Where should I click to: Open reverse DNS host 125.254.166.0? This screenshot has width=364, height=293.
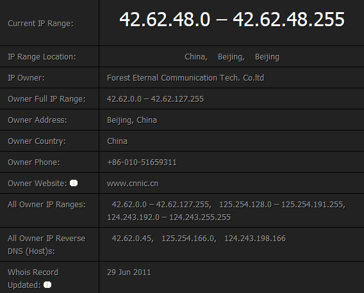(189, 238)
